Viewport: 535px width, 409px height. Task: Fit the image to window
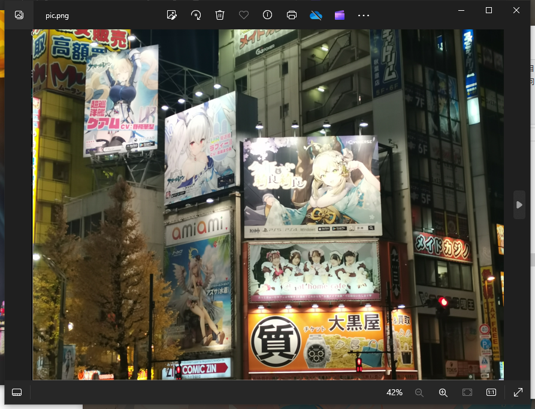(x=467, y=392)
